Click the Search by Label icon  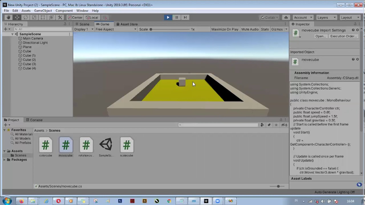point(269,125)
